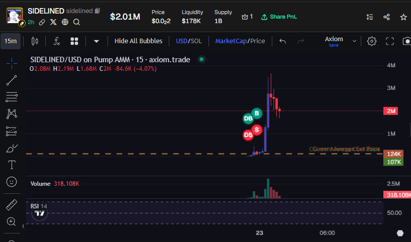Open the forecasting and measurement position tool
411x242 pixels.
click(x=12, y=131)
